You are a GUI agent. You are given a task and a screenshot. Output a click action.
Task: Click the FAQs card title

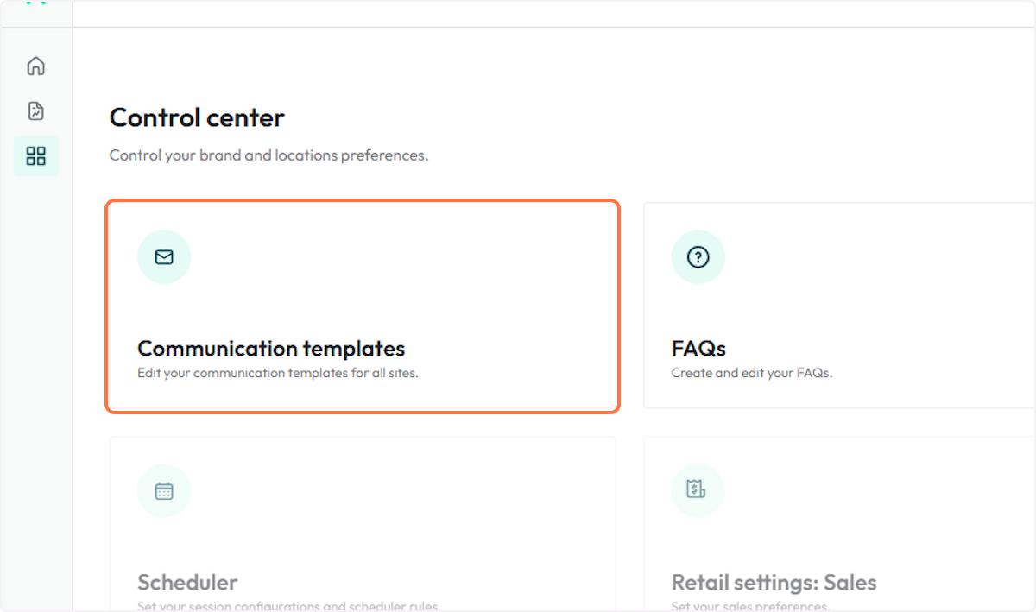(698, 349)
